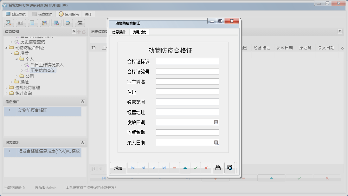Jump to last record in the dialog
The image size is (348, 196).
(x=164, y=168)
